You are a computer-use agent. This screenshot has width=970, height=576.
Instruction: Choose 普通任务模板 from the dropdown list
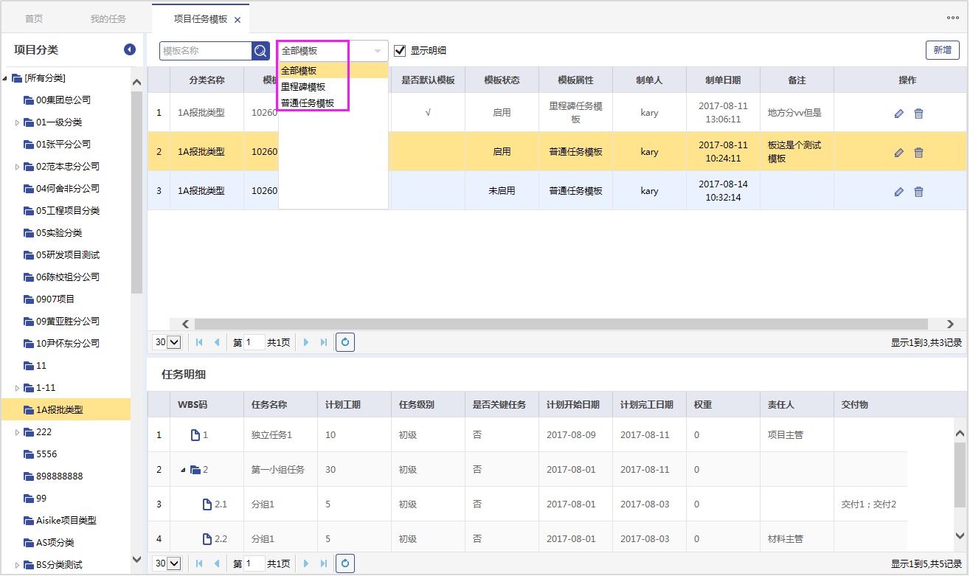point(333,103)
